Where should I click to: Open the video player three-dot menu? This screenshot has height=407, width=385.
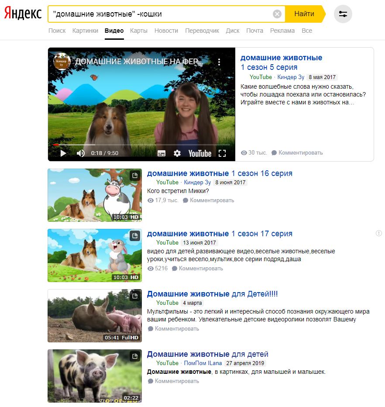pos(219,62)
